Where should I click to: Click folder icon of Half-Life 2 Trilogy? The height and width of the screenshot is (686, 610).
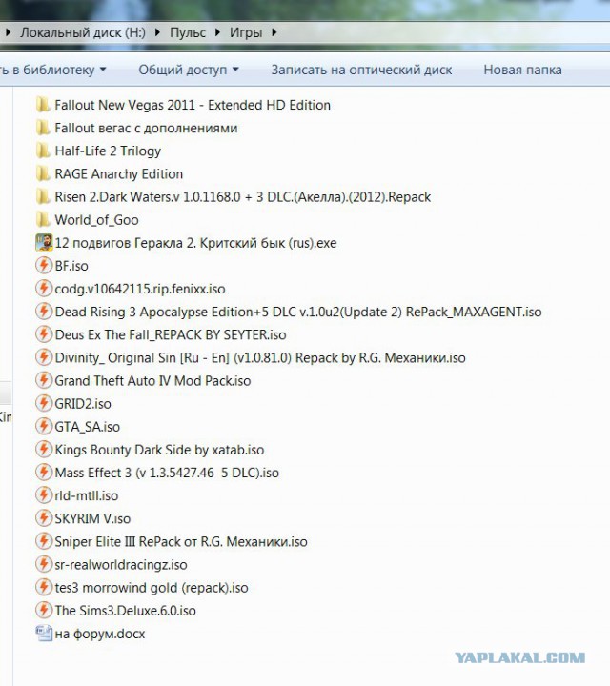pyautogui.click(x=43, y=151)
